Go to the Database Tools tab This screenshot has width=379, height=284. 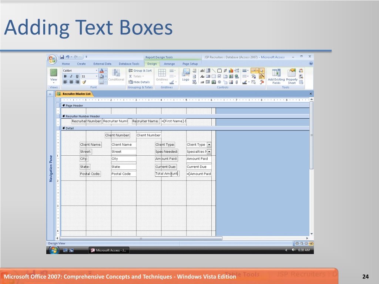129,64
